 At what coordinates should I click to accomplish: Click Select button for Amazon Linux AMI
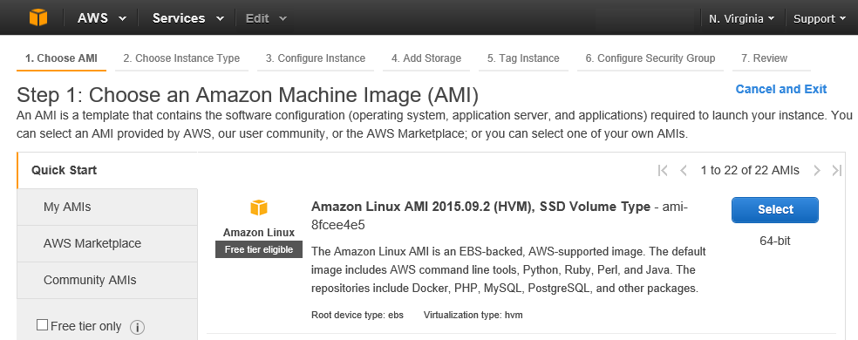(x=775, y=210)
